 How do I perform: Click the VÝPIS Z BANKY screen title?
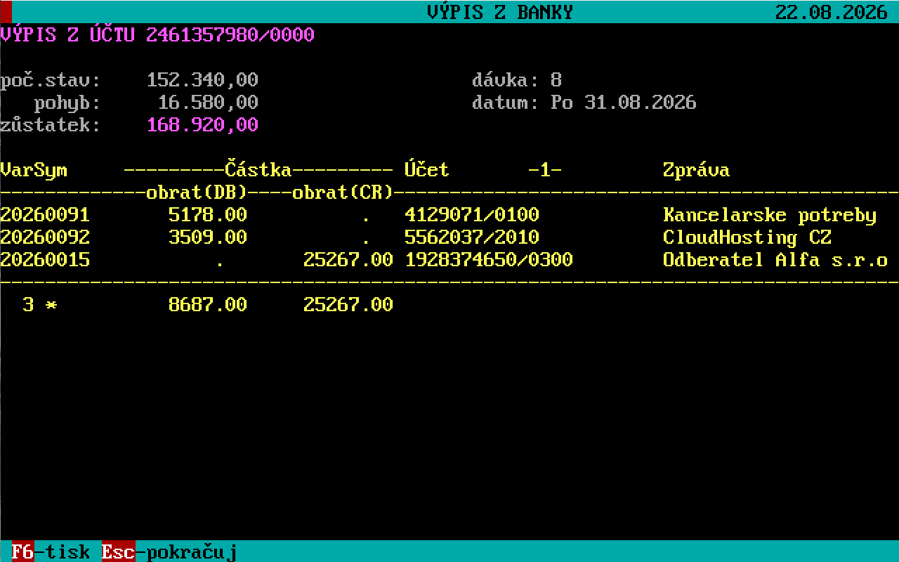click(x=500, y=12)
